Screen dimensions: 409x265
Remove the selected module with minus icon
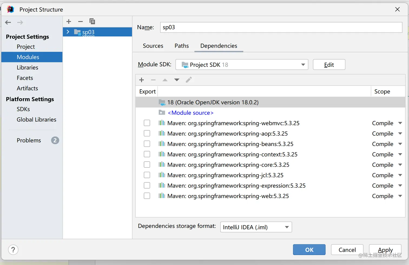pos(80,21)
